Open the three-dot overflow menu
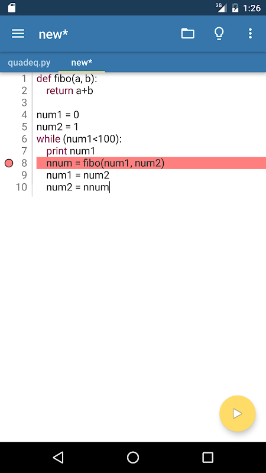Image resolution: width=266 pixels, height=473 pixels. coord(250,34)
